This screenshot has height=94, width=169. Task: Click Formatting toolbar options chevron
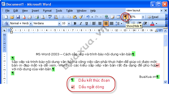[x=166, y=23]
